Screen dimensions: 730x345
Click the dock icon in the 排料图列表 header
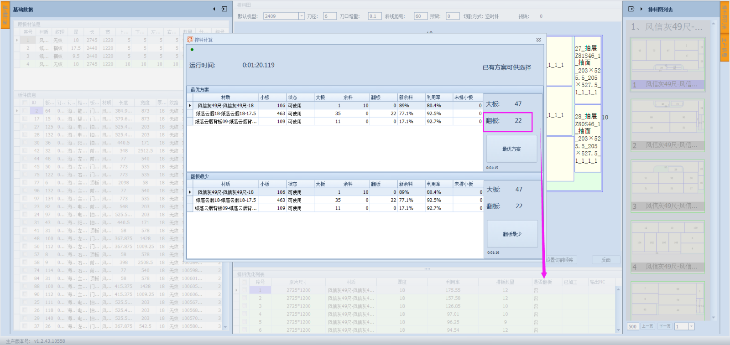coord(631,9)
